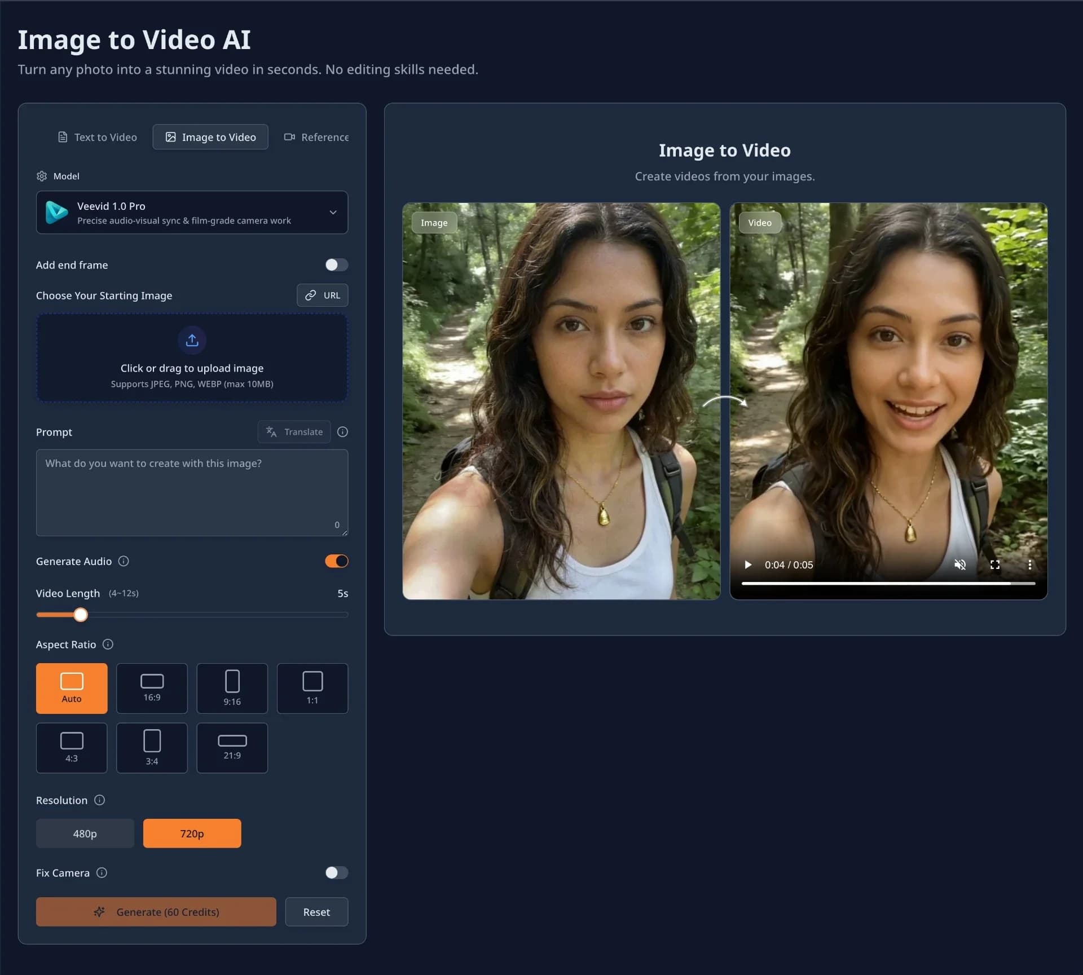Viewport: 1083px width, 975px height.
Task: Click the upload icon in the image drop zone
Action: tap(192, 340)
